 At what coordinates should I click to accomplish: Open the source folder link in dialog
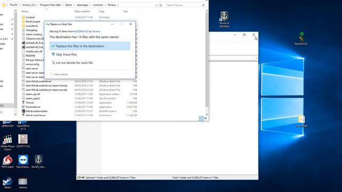point(81,31)
